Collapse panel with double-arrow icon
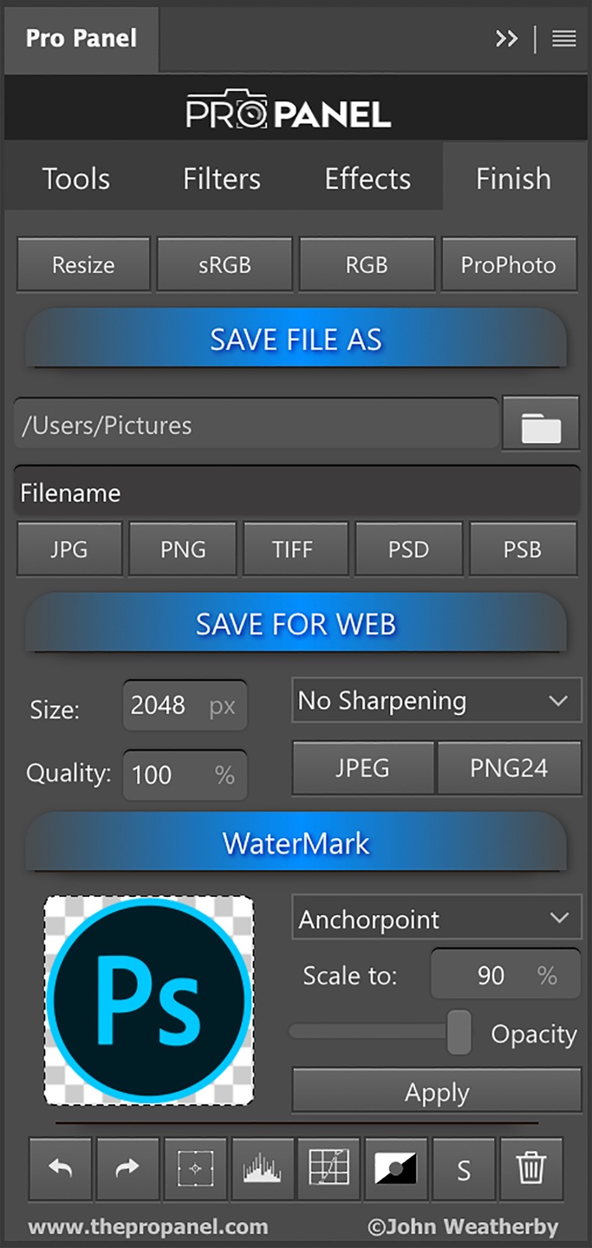This screenshot has width=592, height=1248. (507, 39)
